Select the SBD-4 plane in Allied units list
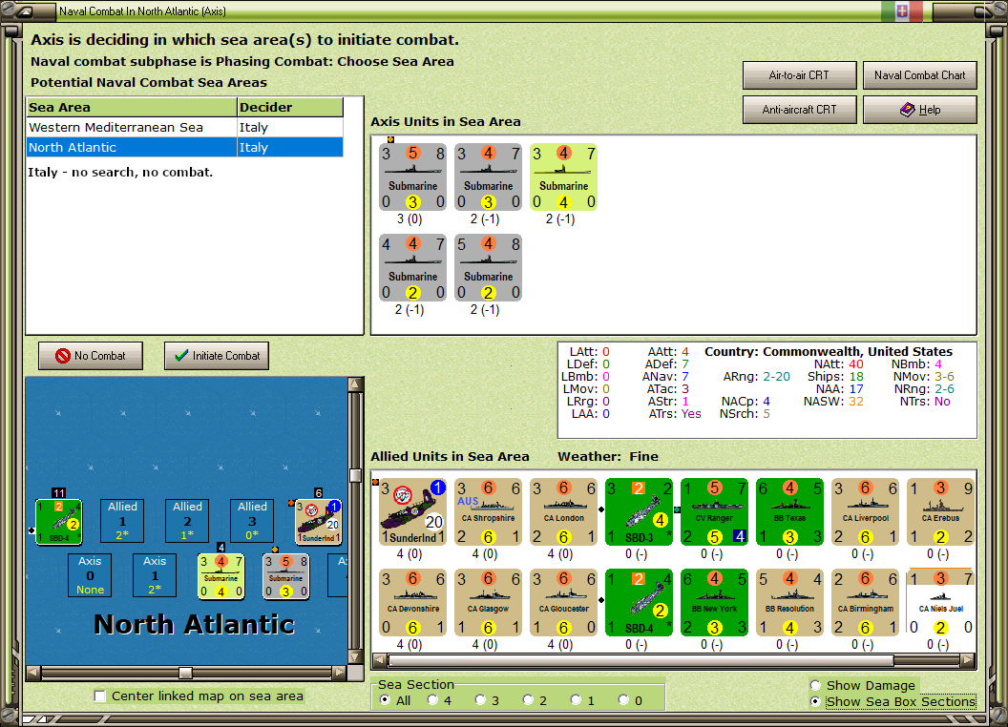This screenshot has width=1008, height=727. 639,602
